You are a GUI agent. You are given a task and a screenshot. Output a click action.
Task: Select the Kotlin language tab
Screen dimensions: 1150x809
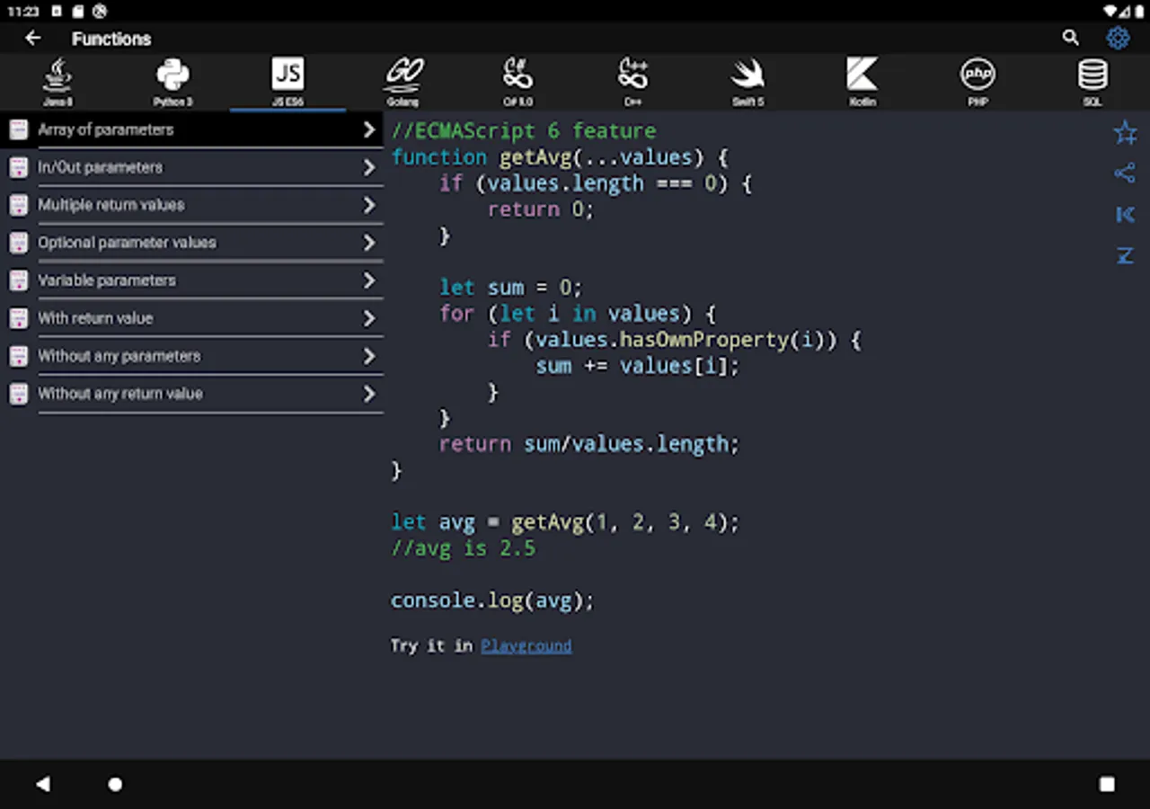[x=862, y=82]
